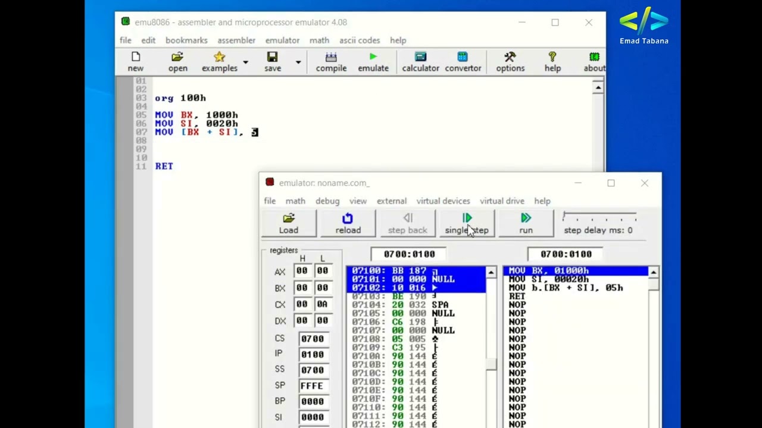
Task: Close the emulator noname.com window
Action: point(644,183)
